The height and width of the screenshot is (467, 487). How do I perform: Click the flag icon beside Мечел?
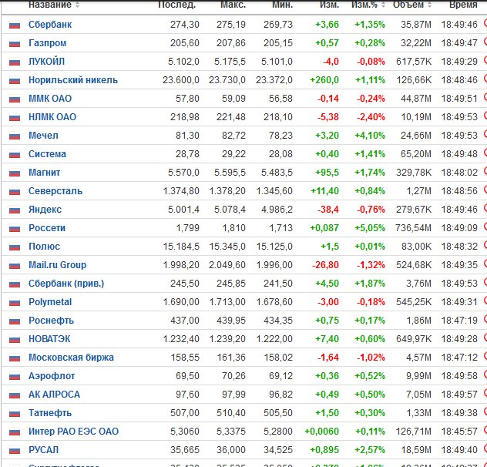(15, 136)
